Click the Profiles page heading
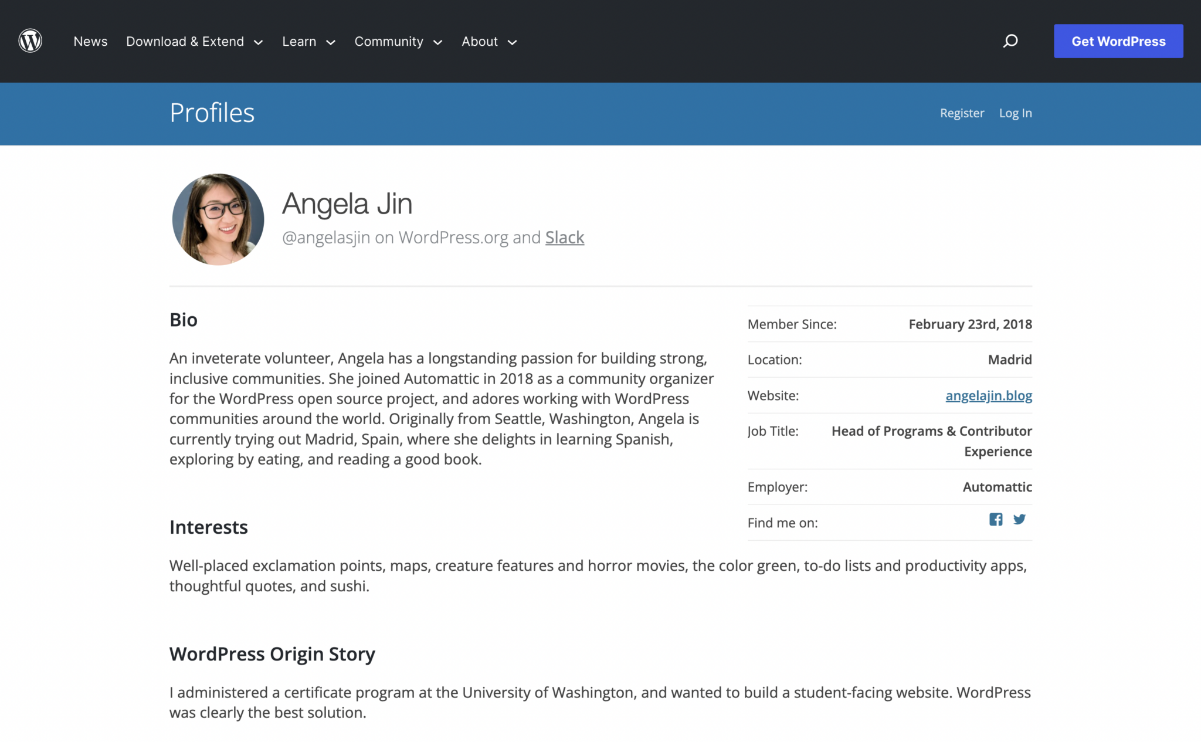 click(x=212, y=113)
